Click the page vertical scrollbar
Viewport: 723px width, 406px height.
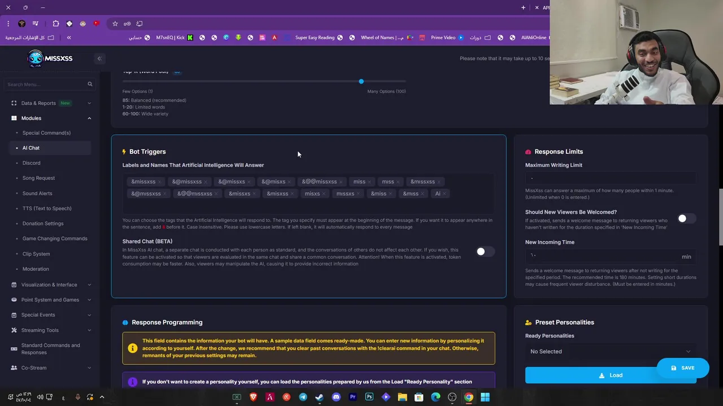pos(720,217)
